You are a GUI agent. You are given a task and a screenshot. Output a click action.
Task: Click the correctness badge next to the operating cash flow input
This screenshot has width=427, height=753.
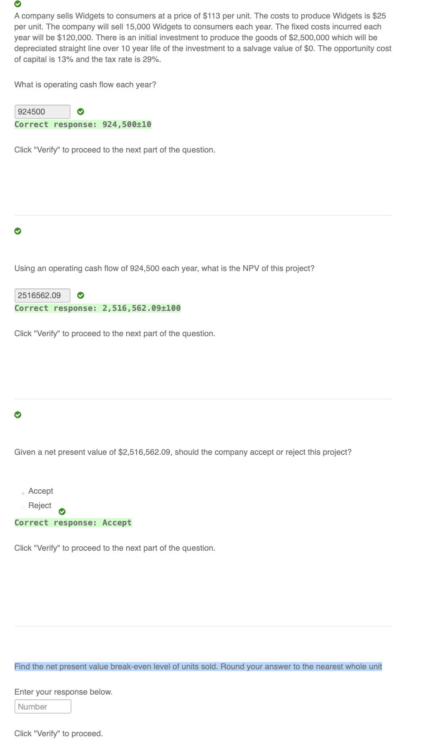(x=81, y=111)
